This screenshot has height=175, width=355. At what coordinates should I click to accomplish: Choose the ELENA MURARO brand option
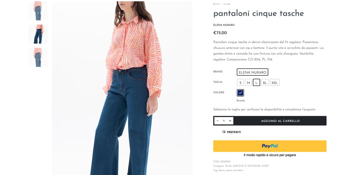pyautogui.click(x=252, y=72)
